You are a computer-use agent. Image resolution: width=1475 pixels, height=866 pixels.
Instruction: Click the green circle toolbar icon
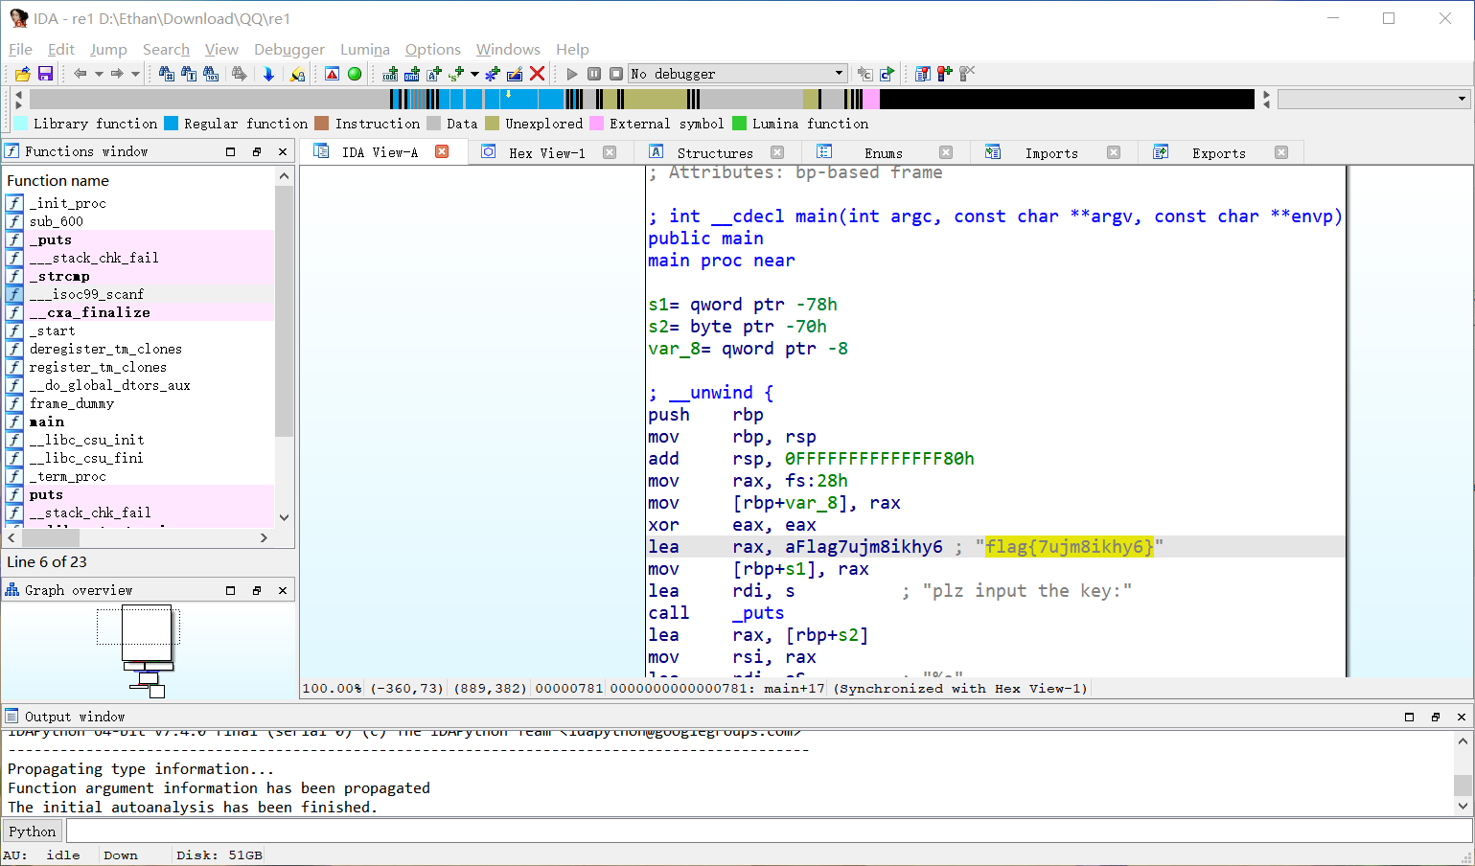click(x=355, y=74)
